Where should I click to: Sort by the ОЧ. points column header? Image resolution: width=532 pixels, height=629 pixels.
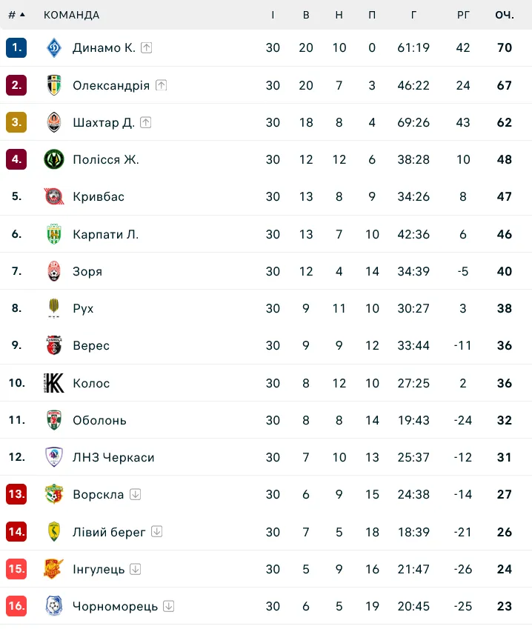coord(505,15)
